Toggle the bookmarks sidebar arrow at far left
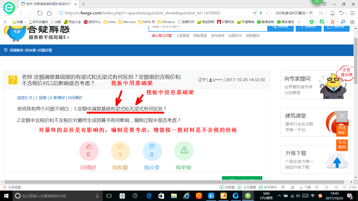Screen dimensions: 358x201 click(6, 22)
